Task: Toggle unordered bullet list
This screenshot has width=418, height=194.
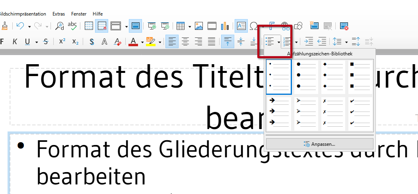Action: 270,42
